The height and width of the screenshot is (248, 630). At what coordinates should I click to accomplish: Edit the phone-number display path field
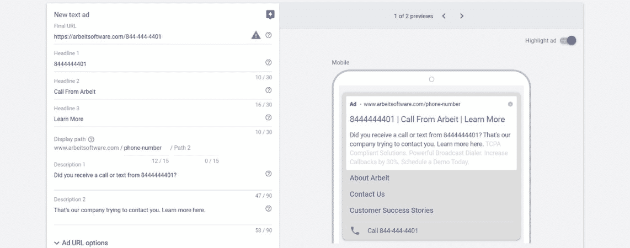point(146,148)
